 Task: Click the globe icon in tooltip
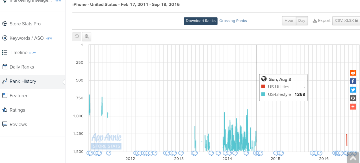[264, 79]
